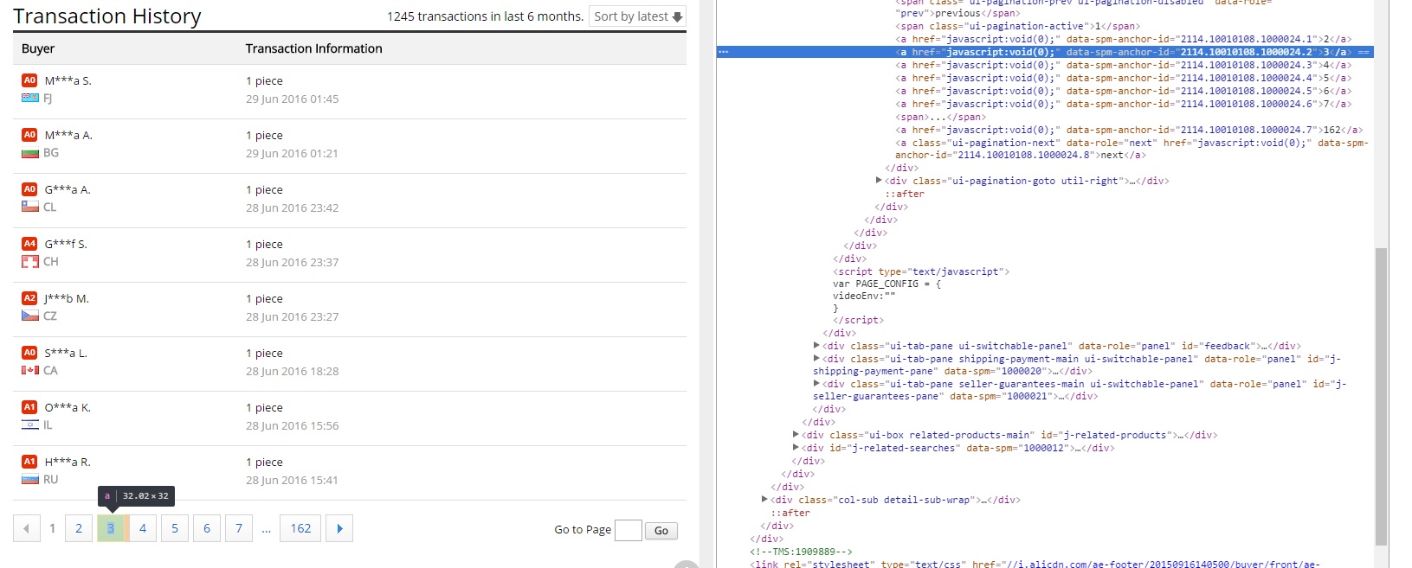Select the ui-pagination-active span line
This screenshot has height=568, width=1412.
tap(1017, 26)
